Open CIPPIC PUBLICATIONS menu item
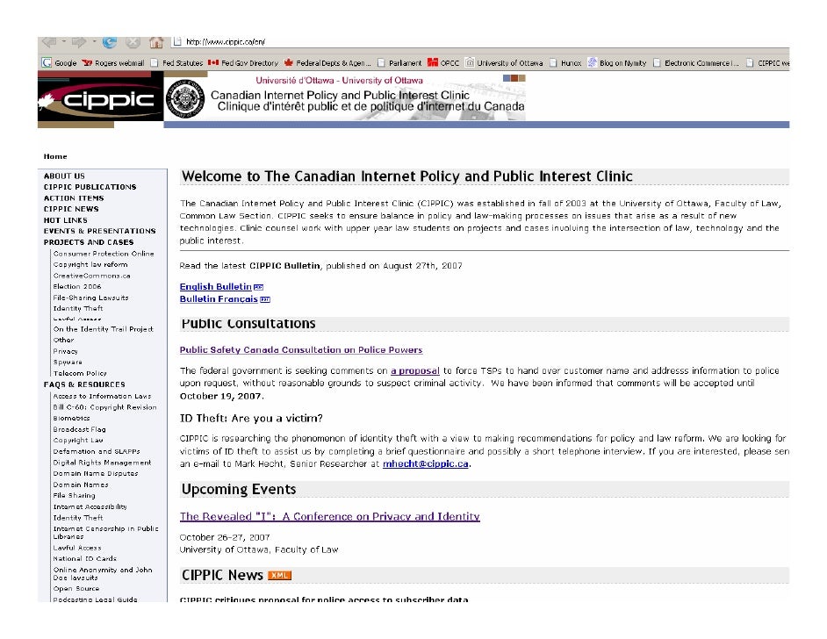827x639 pixels. click(90, 187)
